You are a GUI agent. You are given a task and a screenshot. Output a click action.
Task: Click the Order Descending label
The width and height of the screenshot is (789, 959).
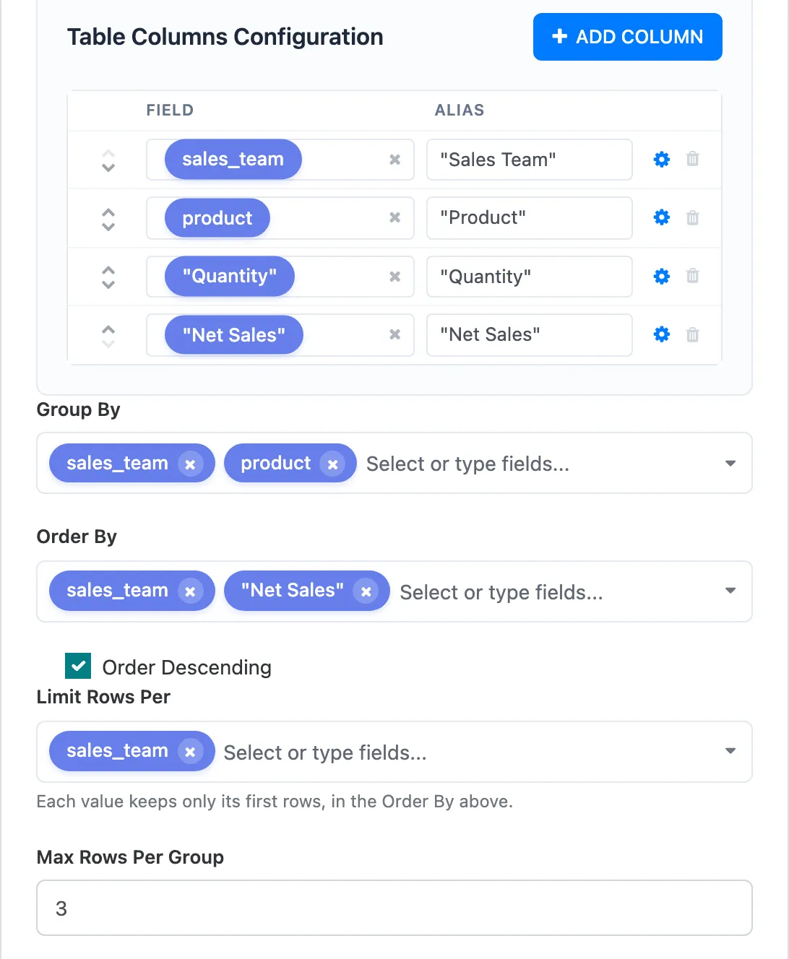[187, 667]
